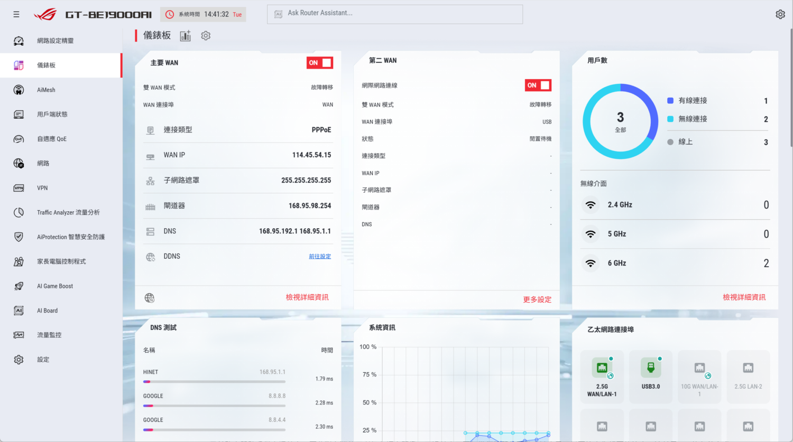Toggle the 第二 WAN 網際網路連線 switch

(x=538, y=85)
